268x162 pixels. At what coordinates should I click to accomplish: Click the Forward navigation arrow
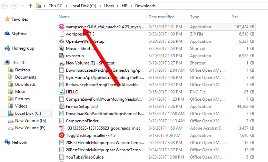(14, 6)
